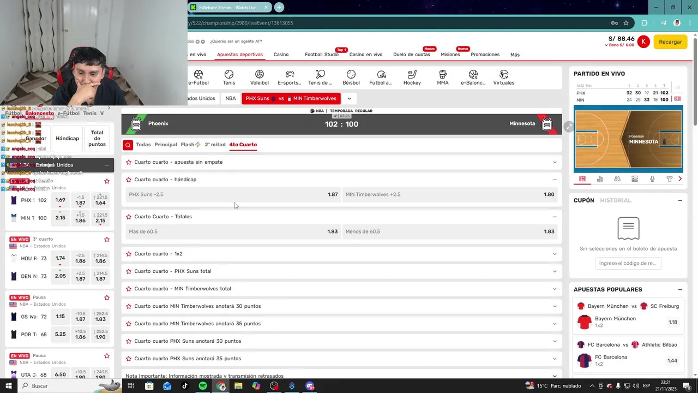The height and width of the screenshot is (393, 698).
Task: Select the Voleibol sport icon
Action: (x=260, y=78)
